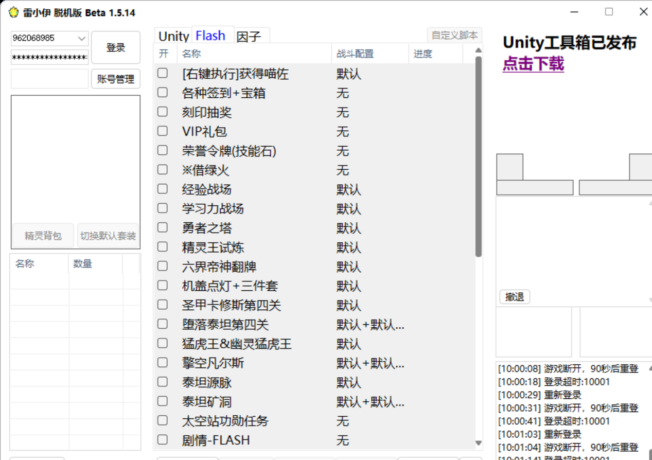Viewport: 652px width, 460px height.
Task: Toggle the 堕落泰坦第四关 checkbox
Action: [x=163, y=324]
